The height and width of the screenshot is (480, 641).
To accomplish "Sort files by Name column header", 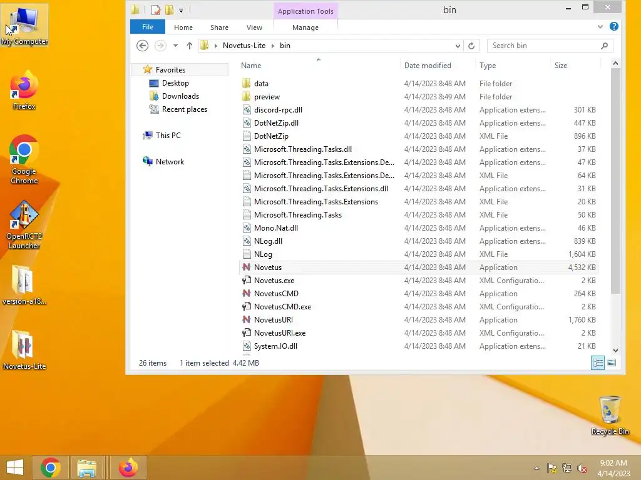I will point(251,65).
